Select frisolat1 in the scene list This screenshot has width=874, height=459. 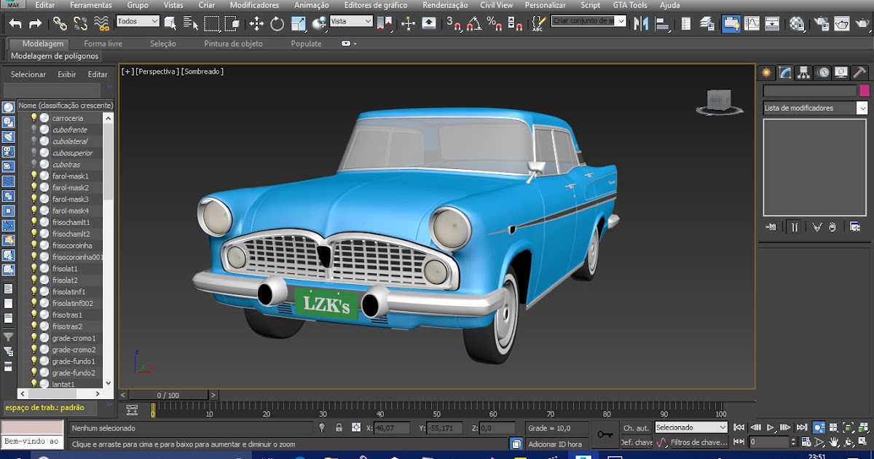[x=65, y=269]
